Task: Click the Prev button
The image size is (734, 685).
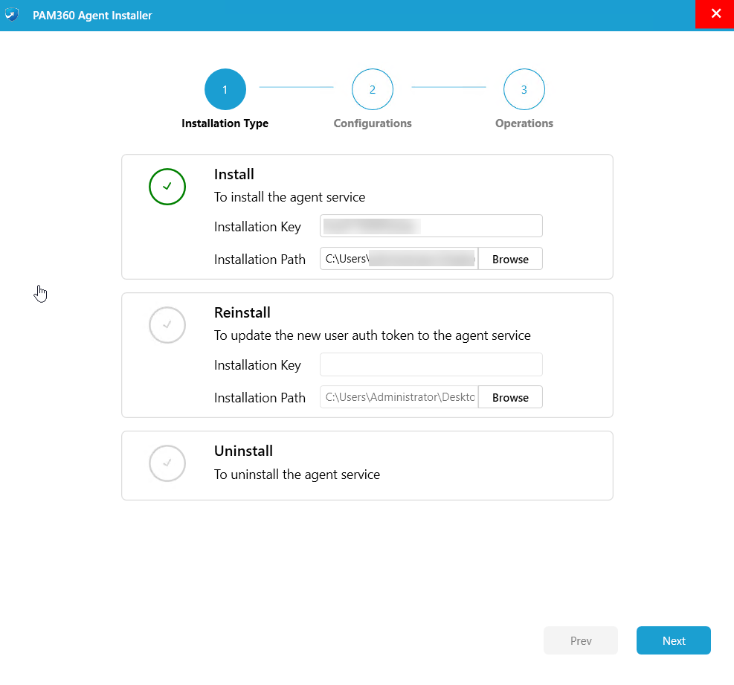Action: pos(580,640)
